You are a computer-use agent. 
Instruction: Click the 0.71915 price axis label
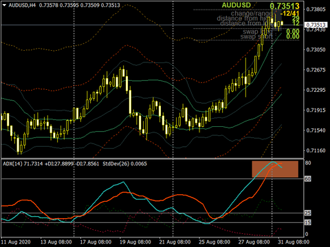pyautogui.click(x=316, y=110)
